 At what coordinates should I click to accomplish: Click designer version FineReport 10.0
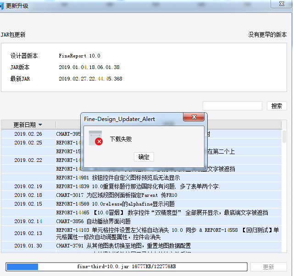(x=80, y=56)
